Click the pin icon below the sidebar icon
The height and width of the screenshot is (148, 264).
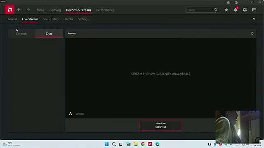254,19
